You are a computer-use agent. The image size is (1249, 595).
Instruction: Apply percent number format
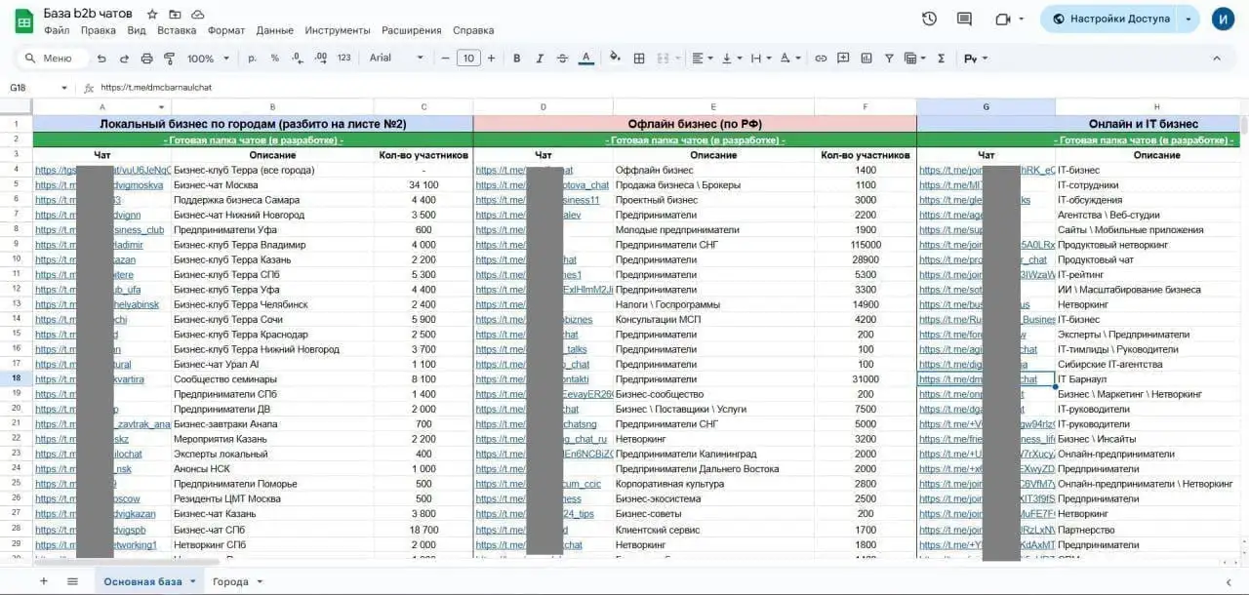[274, 59]
